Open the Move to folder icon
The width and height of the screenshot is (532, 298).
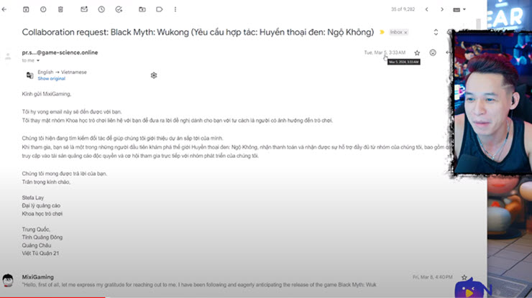(142, 9)
